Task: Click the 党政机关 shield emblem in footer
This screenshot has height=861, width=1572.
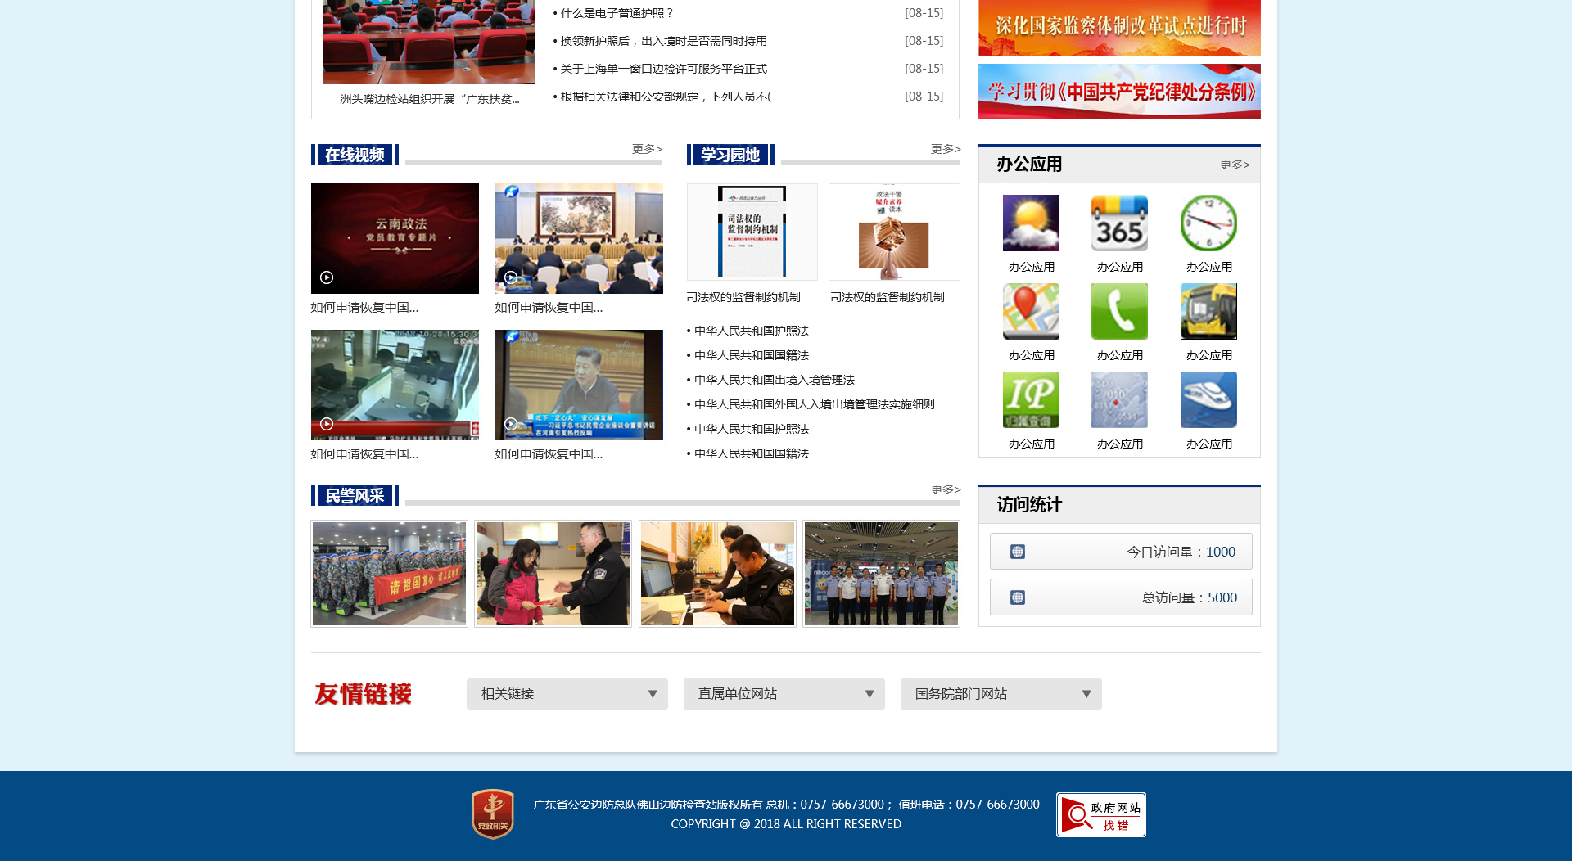Action: [x=493, y=814]
